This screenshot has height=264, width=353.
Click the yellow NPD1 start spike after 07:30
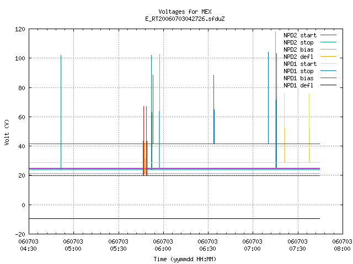309,128
